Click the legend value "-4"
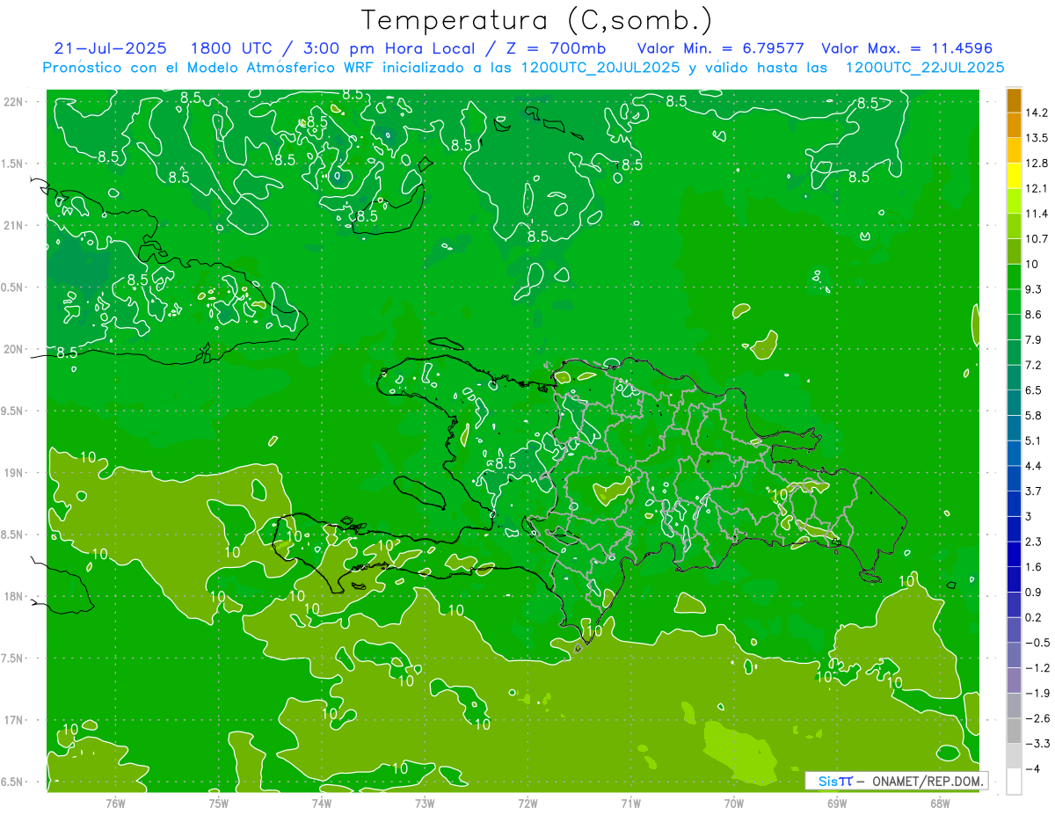This screenshot has height=815, width=1055. click(x=1032, y=769)
